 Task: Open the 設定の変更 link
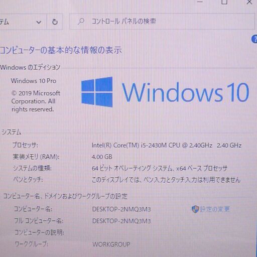(215, 209)
